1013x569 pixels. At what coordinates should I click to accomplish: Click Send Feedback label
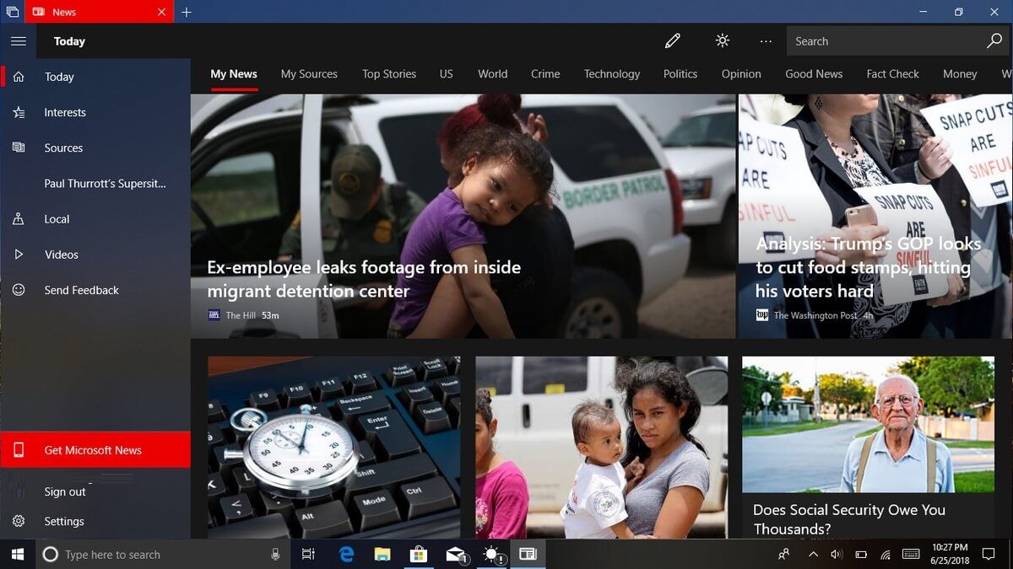(82, 290)
